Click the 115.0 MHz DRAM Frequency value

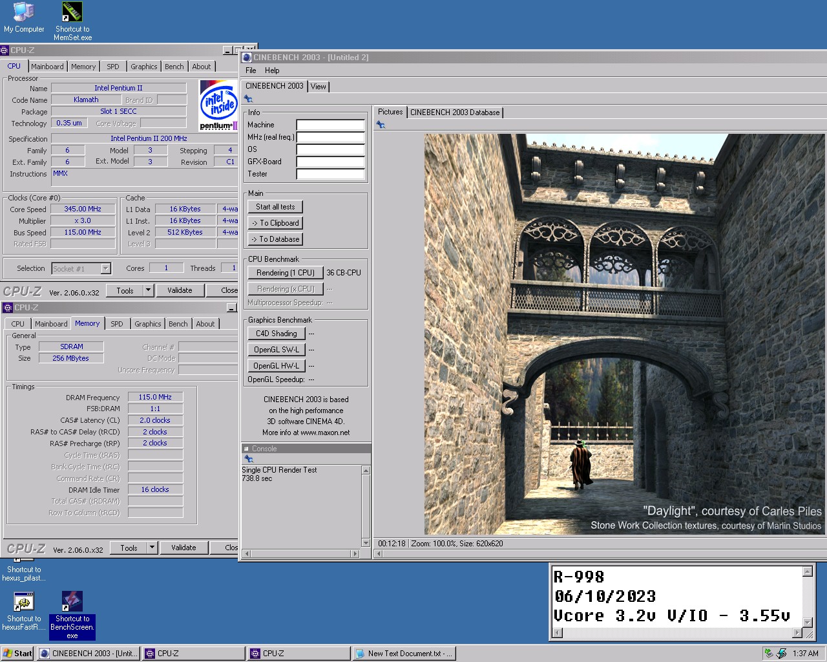(x=155, y=397)
